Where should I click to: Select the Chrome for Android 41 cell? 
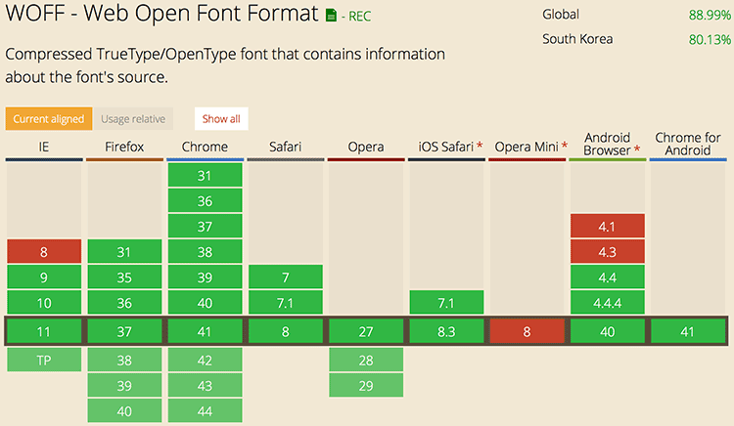click(688, 331)
